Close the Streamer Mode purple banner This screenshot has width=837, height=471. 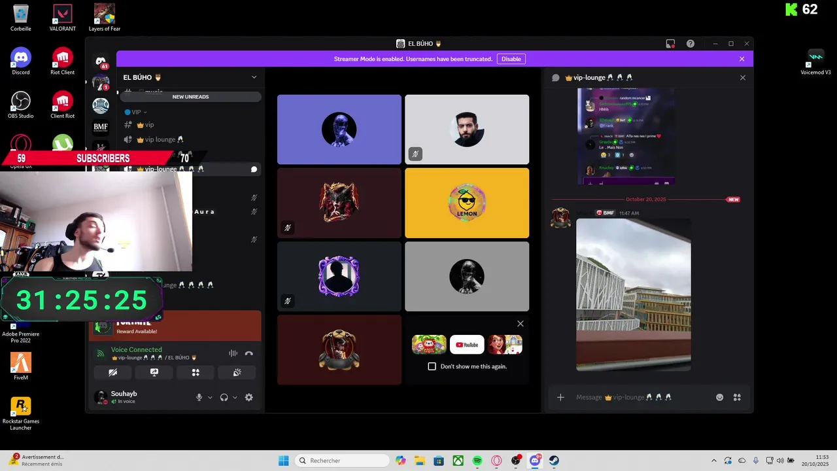click(x=742, y=59)
